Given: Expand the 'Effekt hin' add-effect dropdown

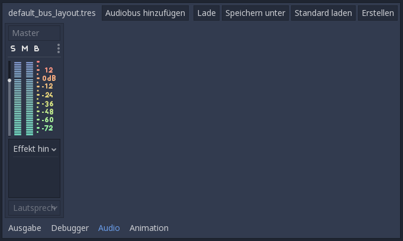Looking at the screenshot, I should point(34,149).
